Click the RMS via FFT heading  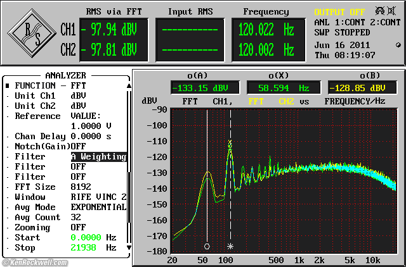point(114,11)
